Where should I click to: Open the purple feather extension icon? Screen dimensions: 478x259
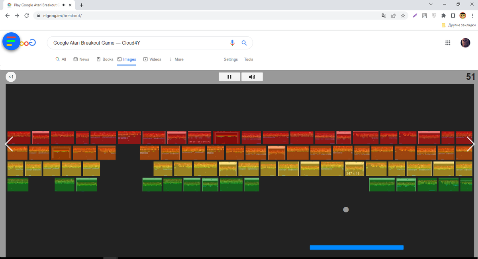415,16
